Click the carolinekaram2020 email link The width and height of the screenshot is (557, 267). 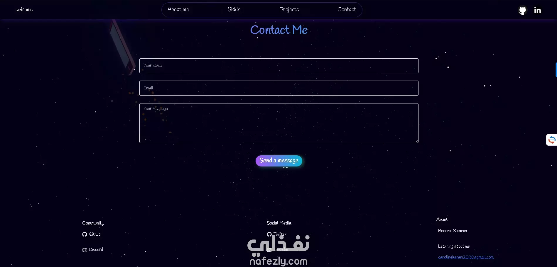(466, 257)
